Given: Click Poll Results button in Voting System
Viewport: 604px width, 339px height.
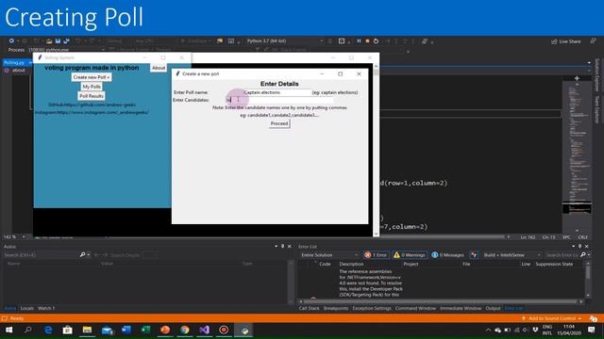Looking at the screenshot, I should tap(92, 96).
